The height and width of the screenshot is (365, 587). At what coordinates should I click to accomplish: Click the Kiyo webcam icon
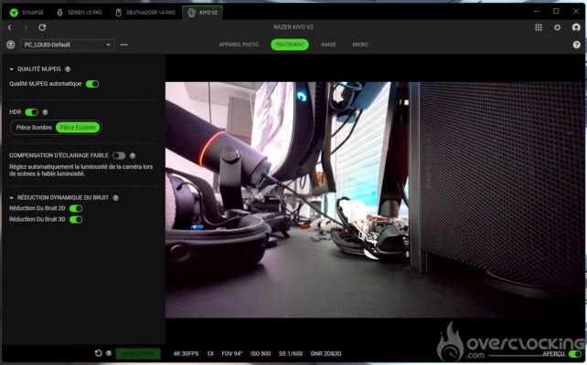(191, 13)
